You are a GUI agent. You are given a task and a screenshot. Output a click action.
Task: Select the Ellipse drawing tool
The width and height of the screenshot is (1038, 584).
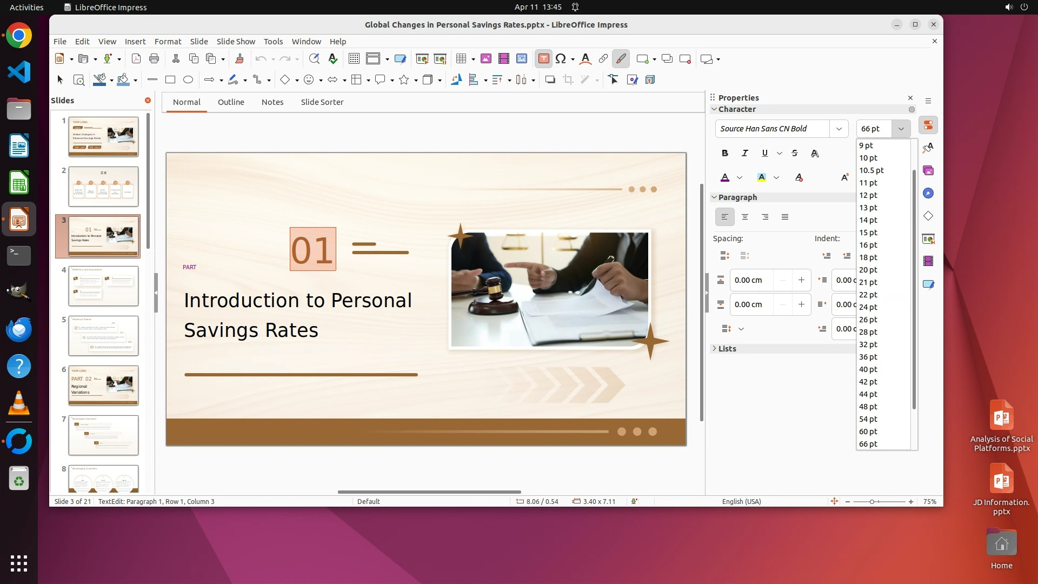coord(188,80)
